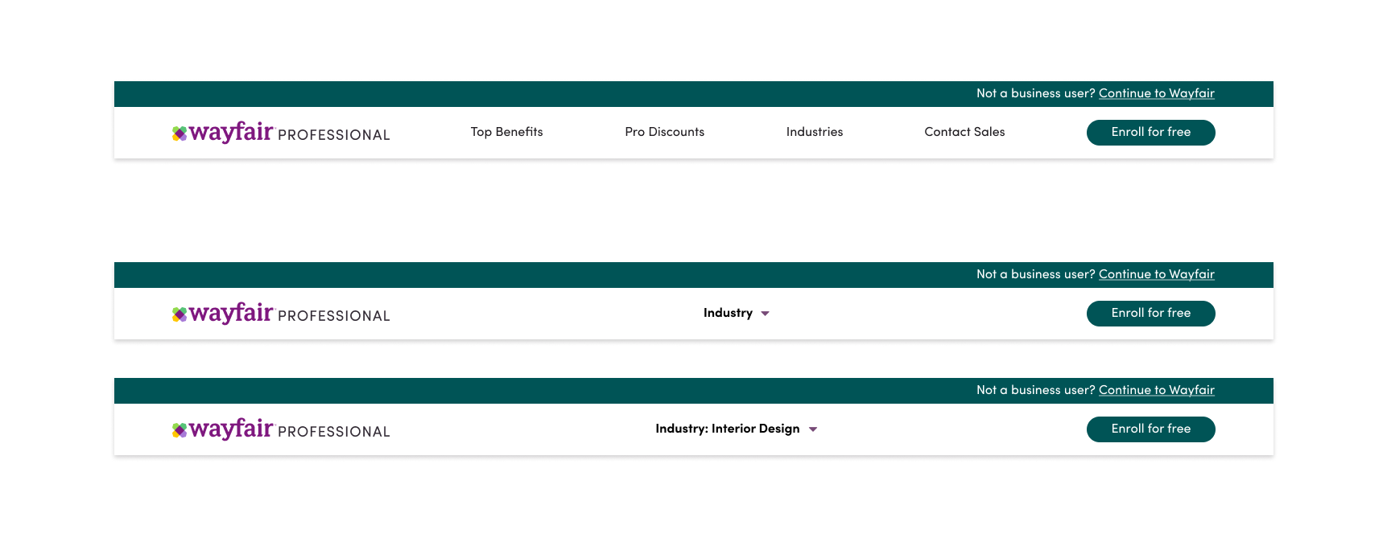Open Top Benefits navigation item
This screenshot has width=1387, height=542.
(507, 132)
